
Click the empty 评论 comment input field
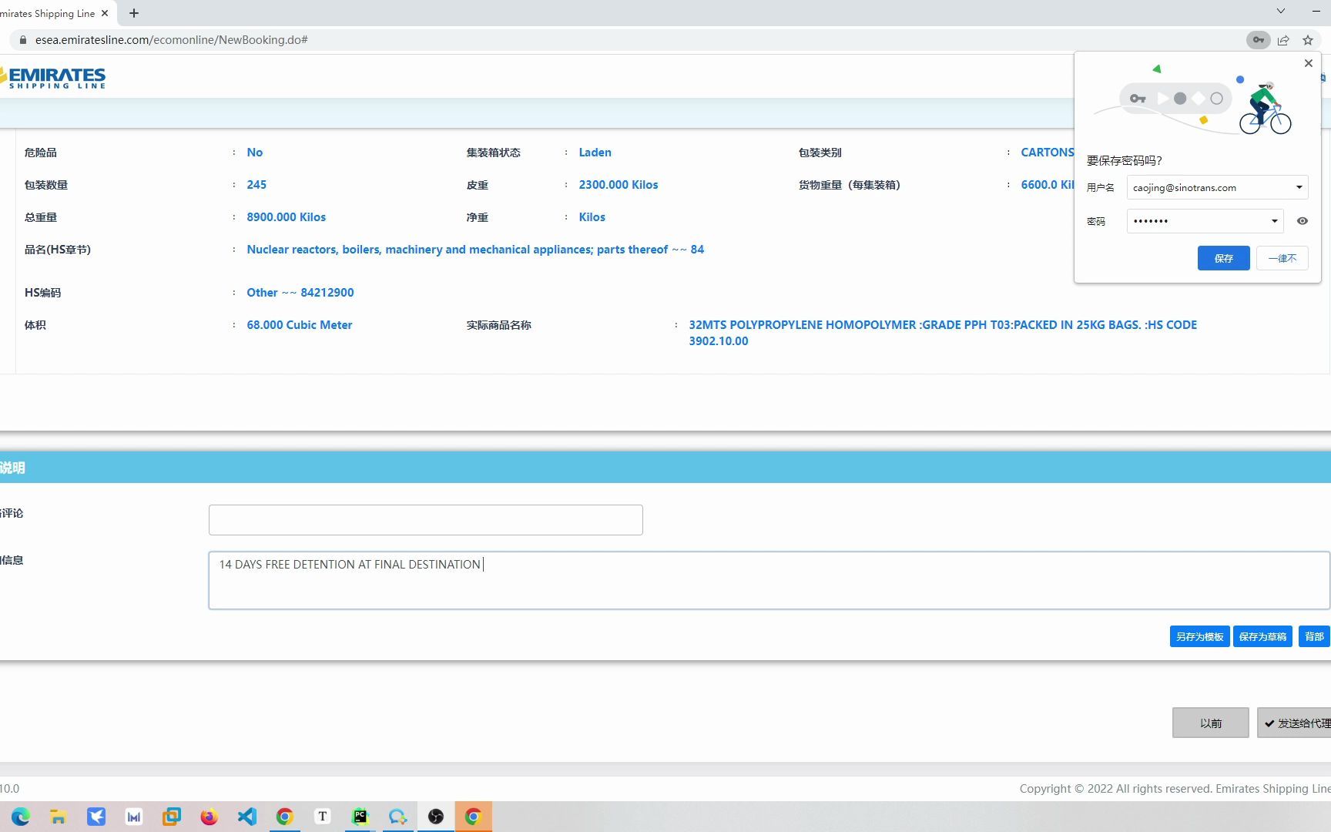pos(426,520)
